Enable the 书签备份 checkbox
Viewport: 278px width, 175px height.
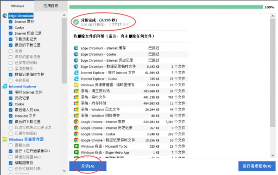coord(11,80)
